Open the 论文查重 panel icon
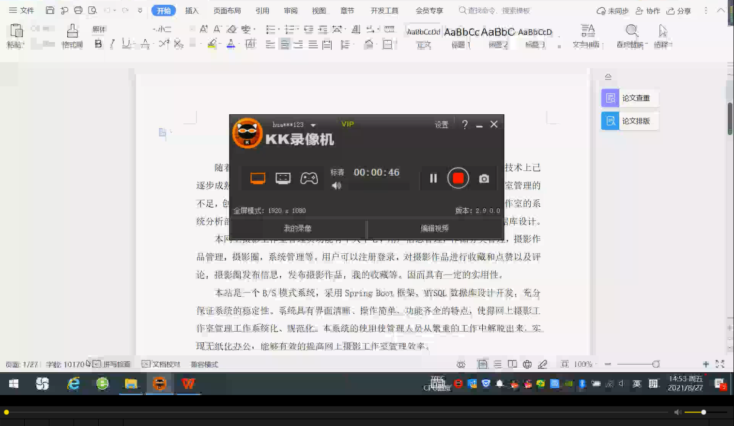Viewport: 734px width, 426px height. point(610,98)
